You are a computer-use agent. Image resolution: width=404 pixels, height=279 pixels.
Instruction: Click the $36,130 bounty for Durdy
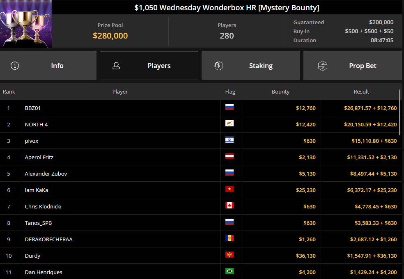pos(305,256)
